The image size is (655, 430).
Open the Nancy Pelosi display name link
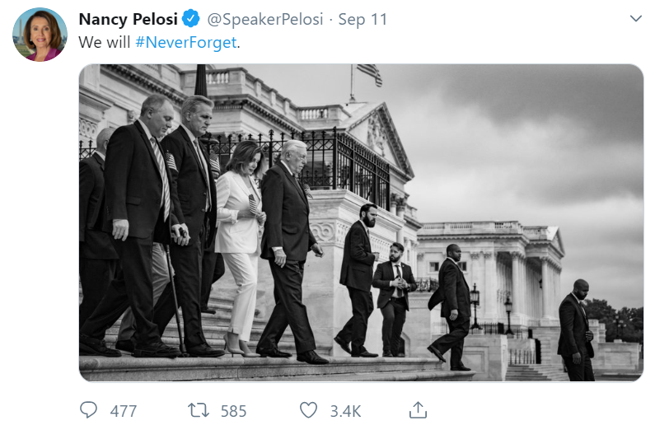coord(128,19)
